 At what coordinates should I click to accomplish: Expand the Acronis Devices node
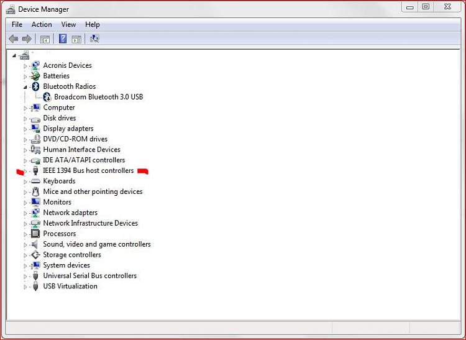pos(25,66)
